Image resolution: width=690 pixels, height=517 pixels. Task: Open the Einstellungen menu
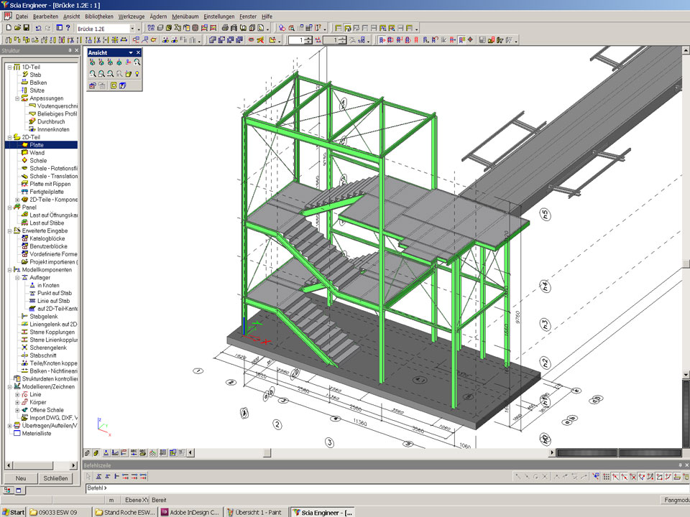tap(218, 16)
